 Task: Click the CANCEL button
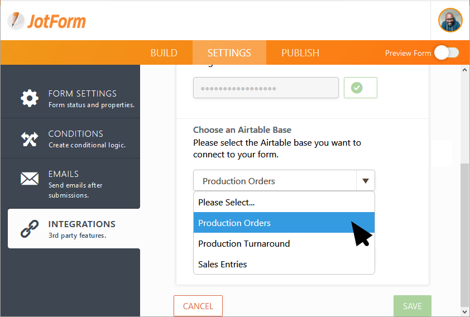(198, 306)
